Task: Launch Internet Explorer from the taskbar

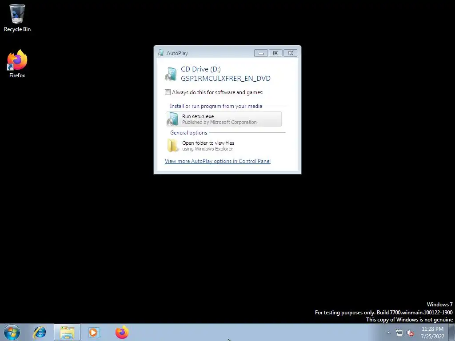Action: pyautogui.click(x=40, y=332)
